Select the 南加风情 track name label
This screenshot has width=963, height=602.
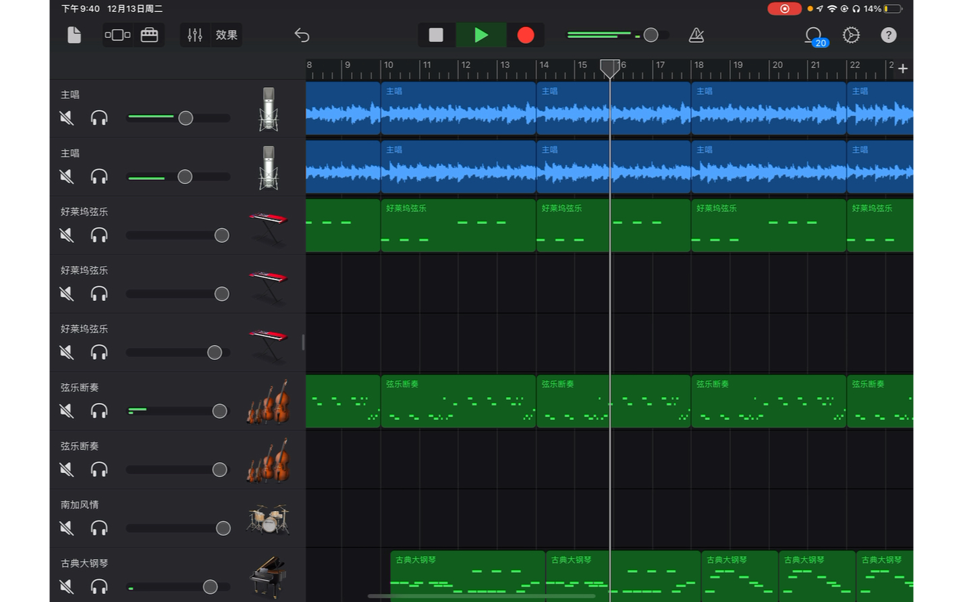pos(80,505)
